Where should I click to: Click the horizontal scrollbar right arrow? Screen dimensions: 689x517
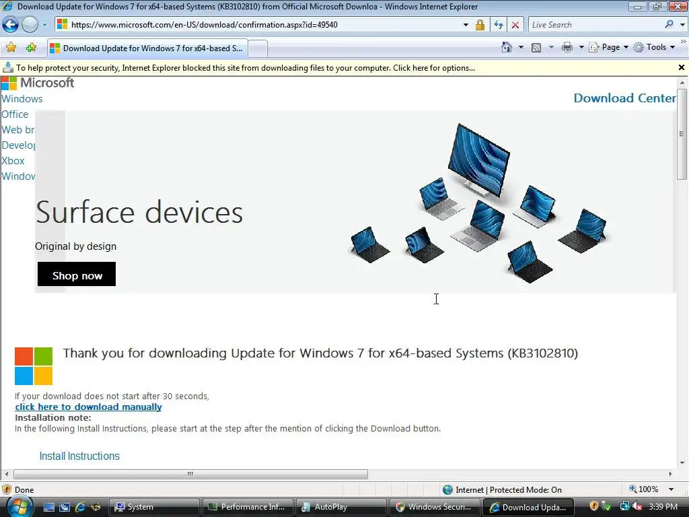tap(671, 474)
